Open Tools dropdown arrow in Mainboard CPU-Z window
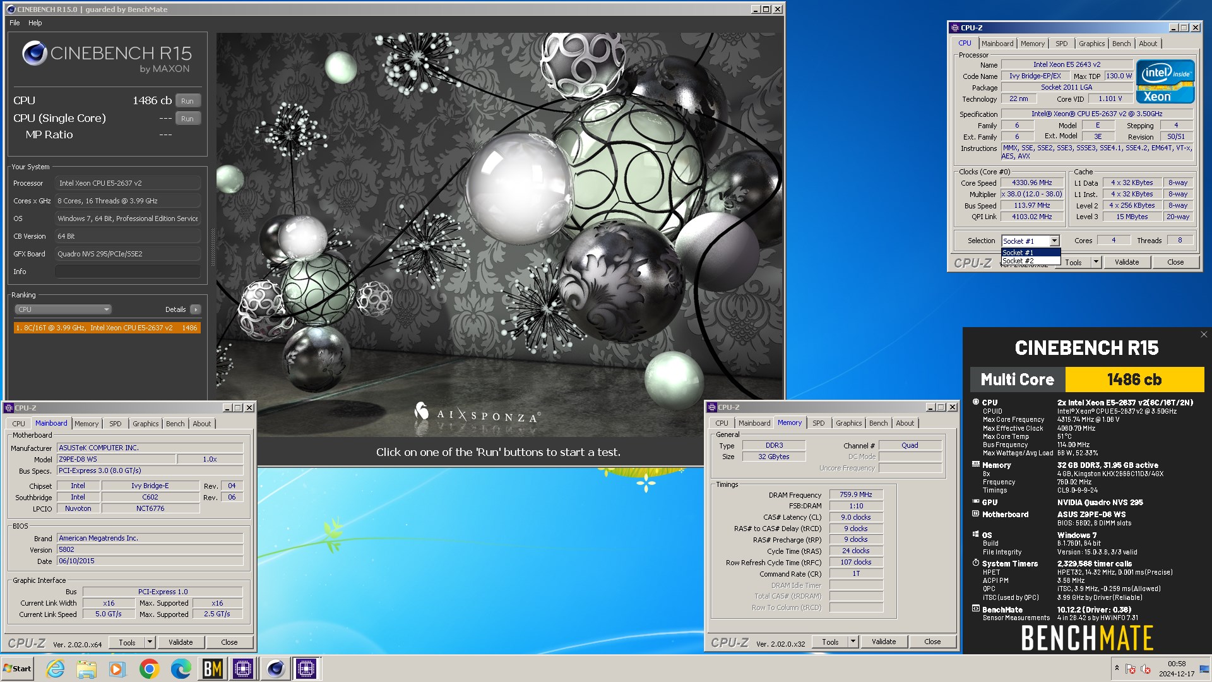This screenshot has height=682, width=1212. [x=150, y=642]
